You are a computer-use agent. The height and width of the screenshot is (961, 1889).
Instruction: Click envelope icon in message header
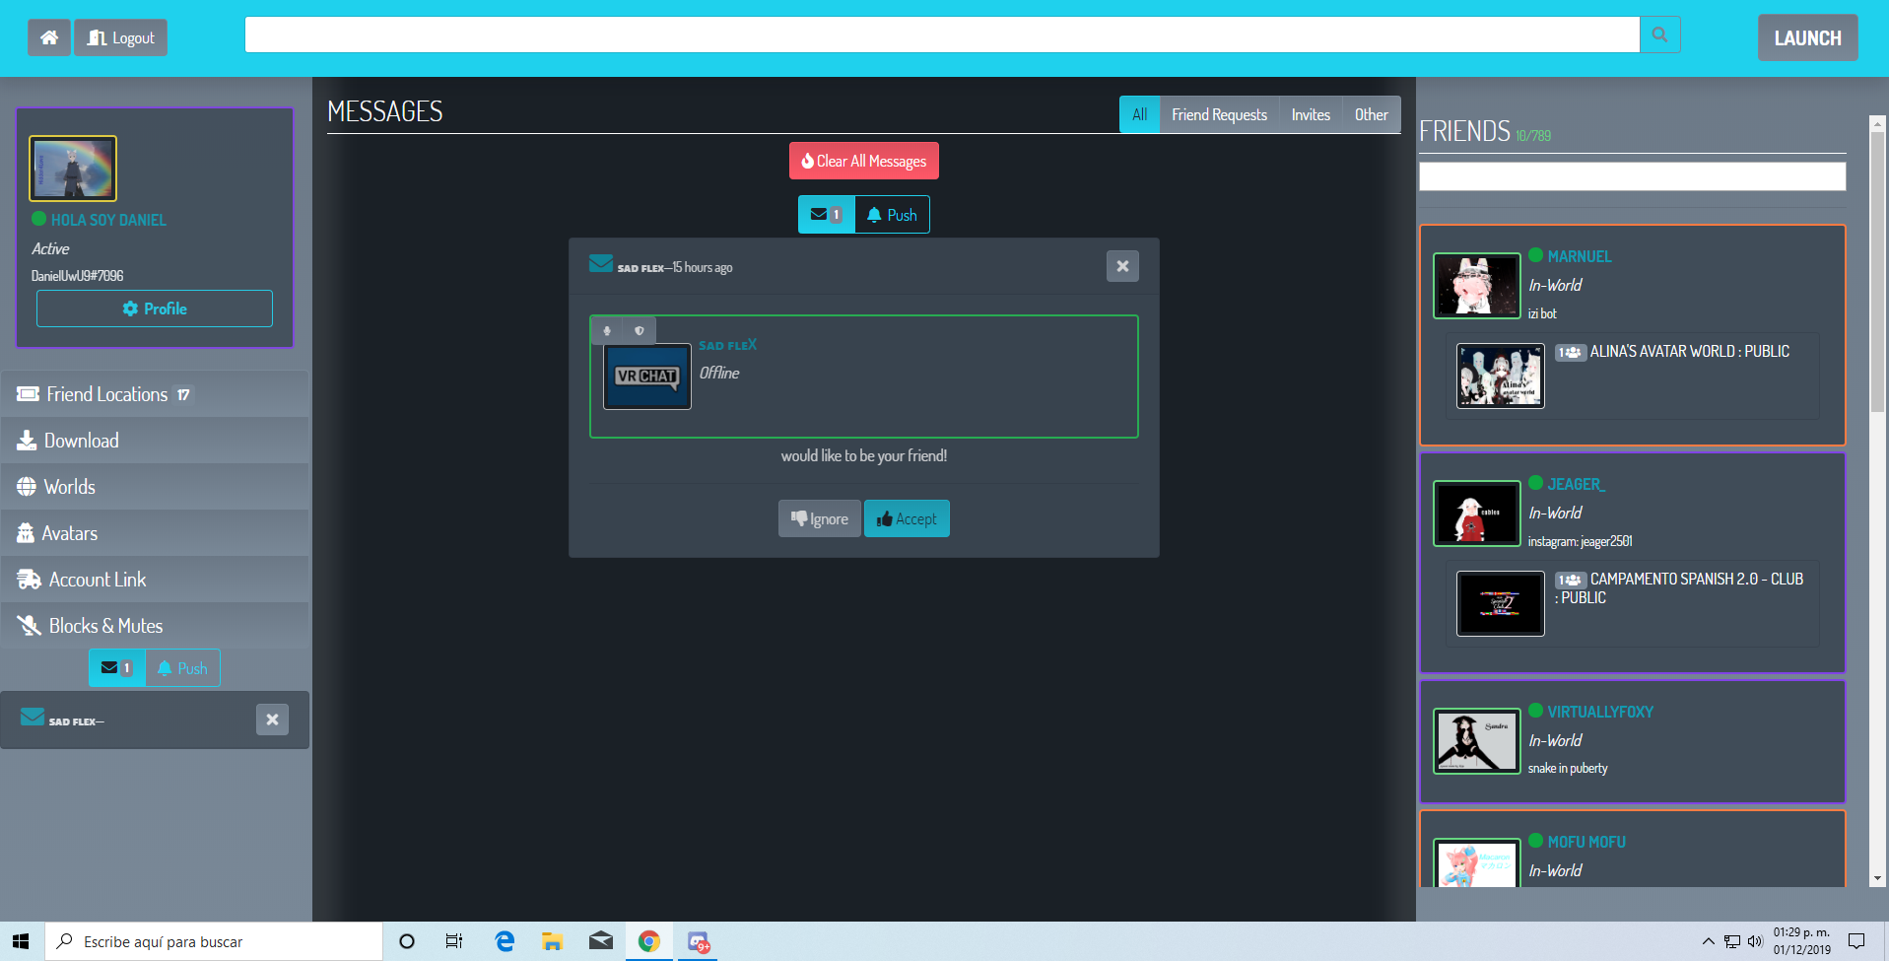point(601,263)
